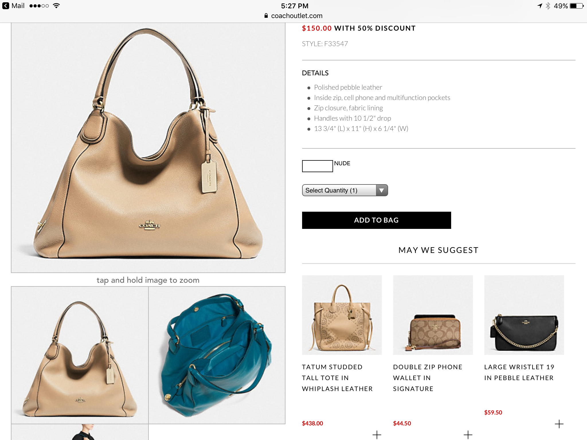
Task: Select the nude bag front view thumbnail
Action: pyautogui.click(x=80, y=355)
